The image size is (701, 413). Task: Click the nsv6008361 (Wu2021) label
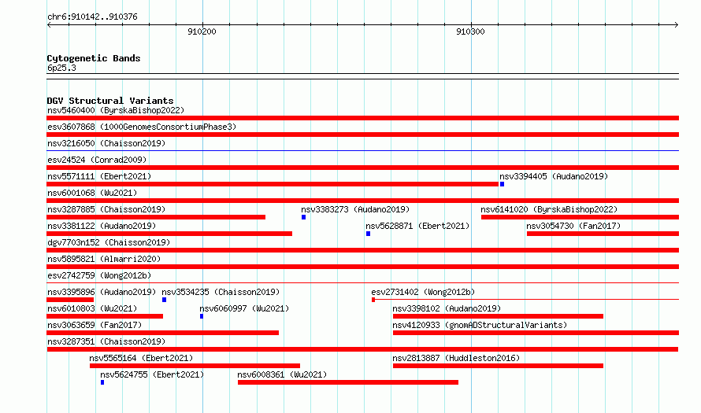[282, 374]
